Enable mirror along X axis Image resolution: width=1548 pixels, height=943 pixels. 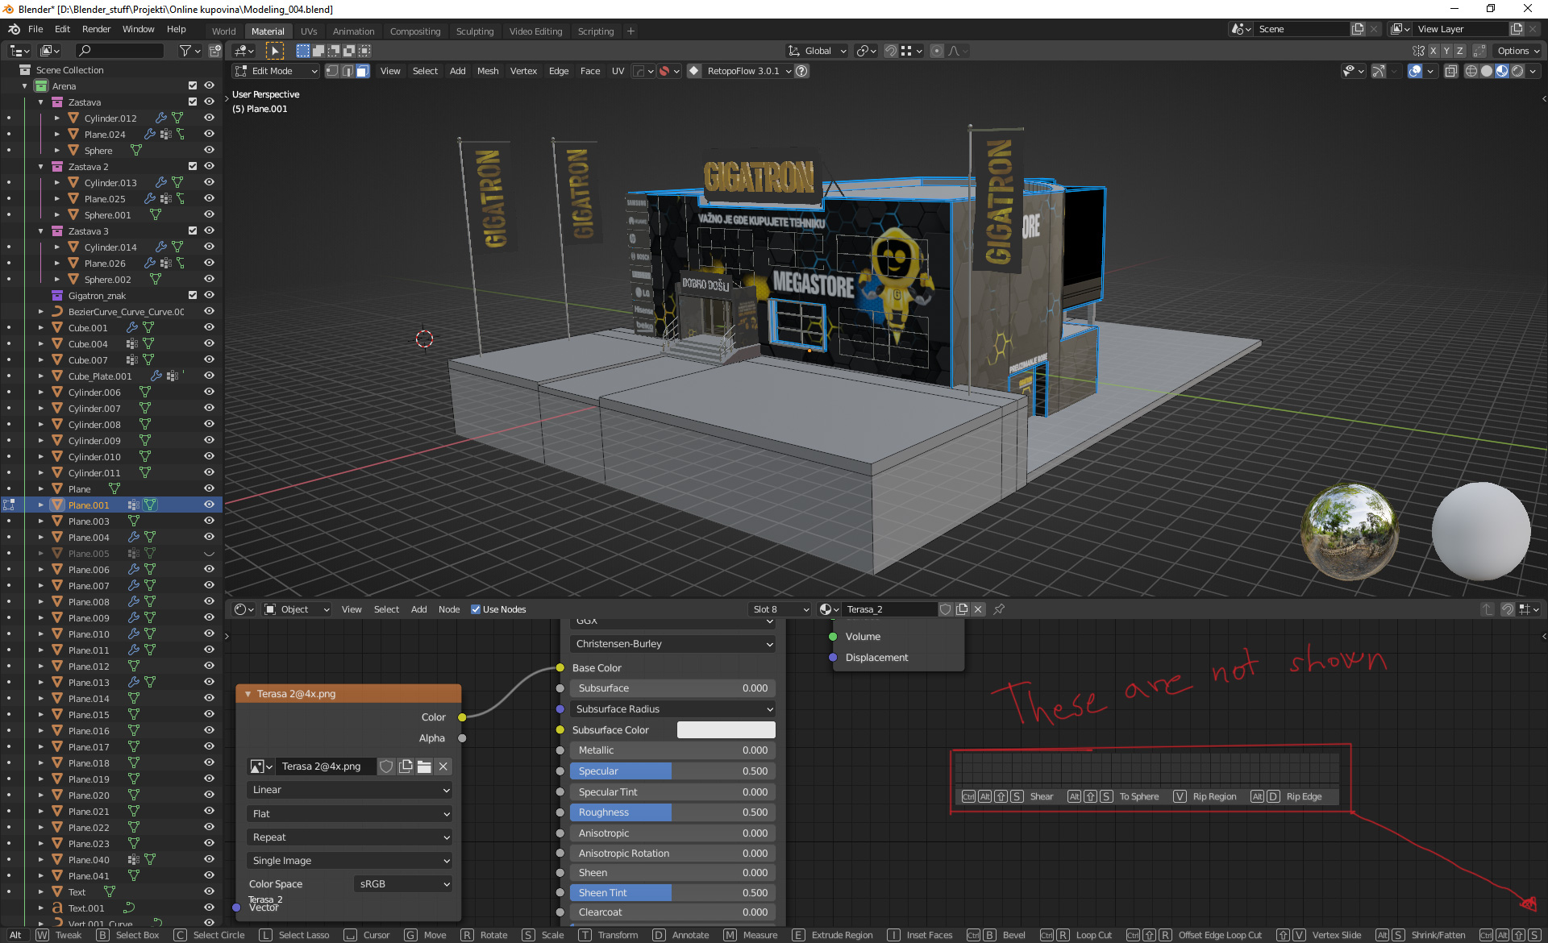click(1433, 51)
